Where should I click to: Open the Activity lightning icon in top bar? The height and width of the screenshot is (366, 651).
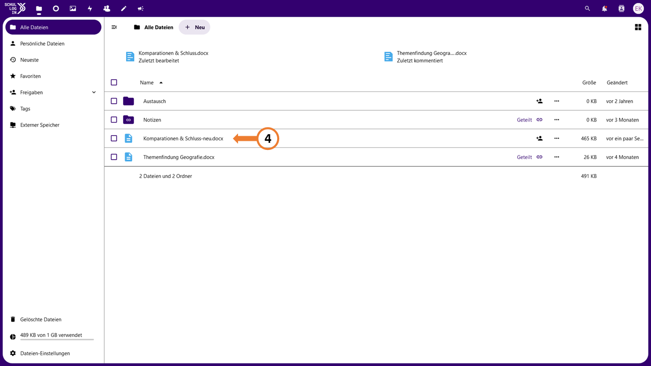pyautogui.click(x=90, y=9)
